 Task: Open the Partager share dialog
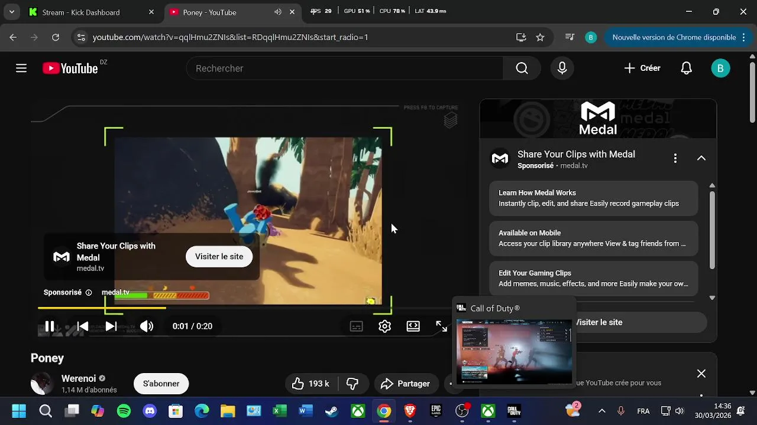[x=406, y=384]
